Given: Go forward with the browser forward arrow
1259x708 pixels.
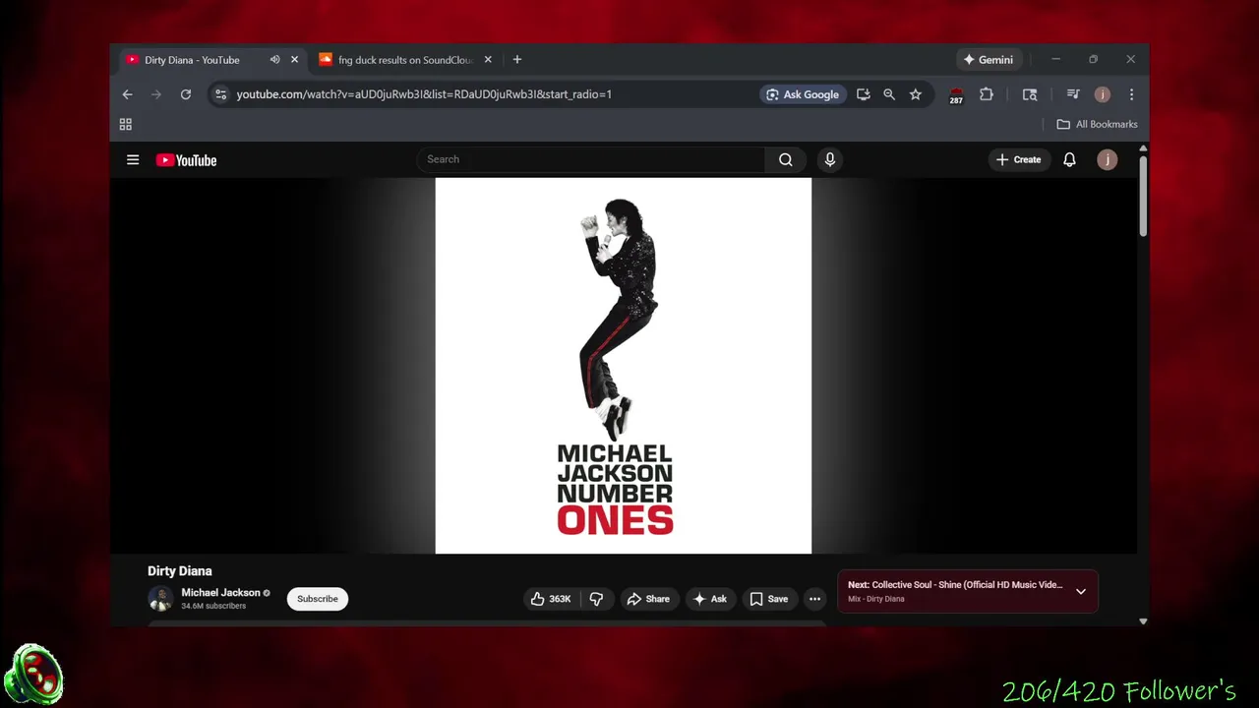Looking at the screenshot, I should pyautogui.click(x=155, y=94).
